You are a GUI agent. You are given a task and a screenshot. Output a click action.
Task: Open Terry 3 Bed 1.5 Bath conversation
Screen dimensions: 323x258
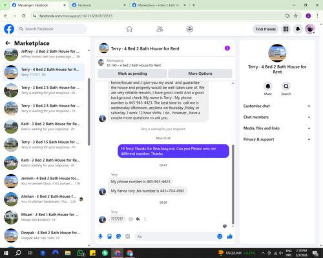tap(44, 144)
